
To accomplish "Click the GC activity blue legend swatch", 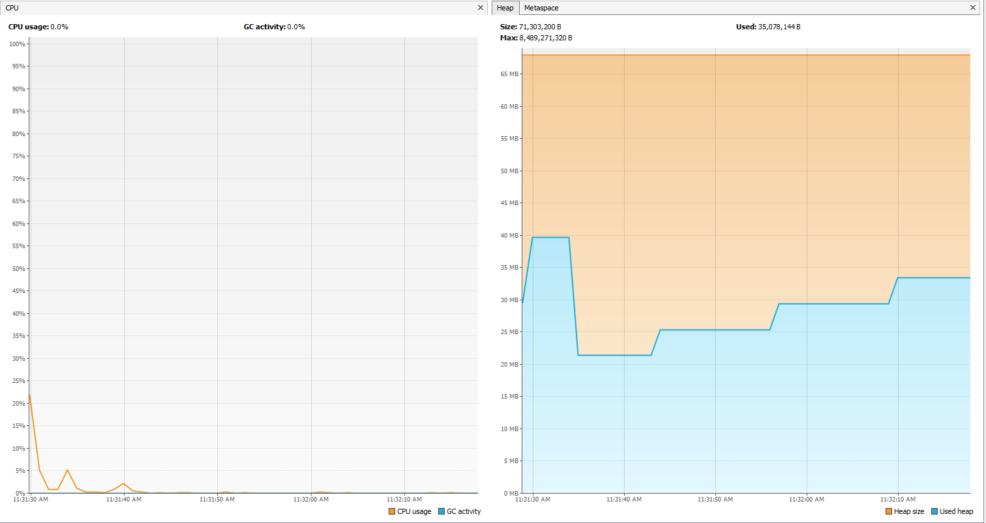I will pos(441,511).
